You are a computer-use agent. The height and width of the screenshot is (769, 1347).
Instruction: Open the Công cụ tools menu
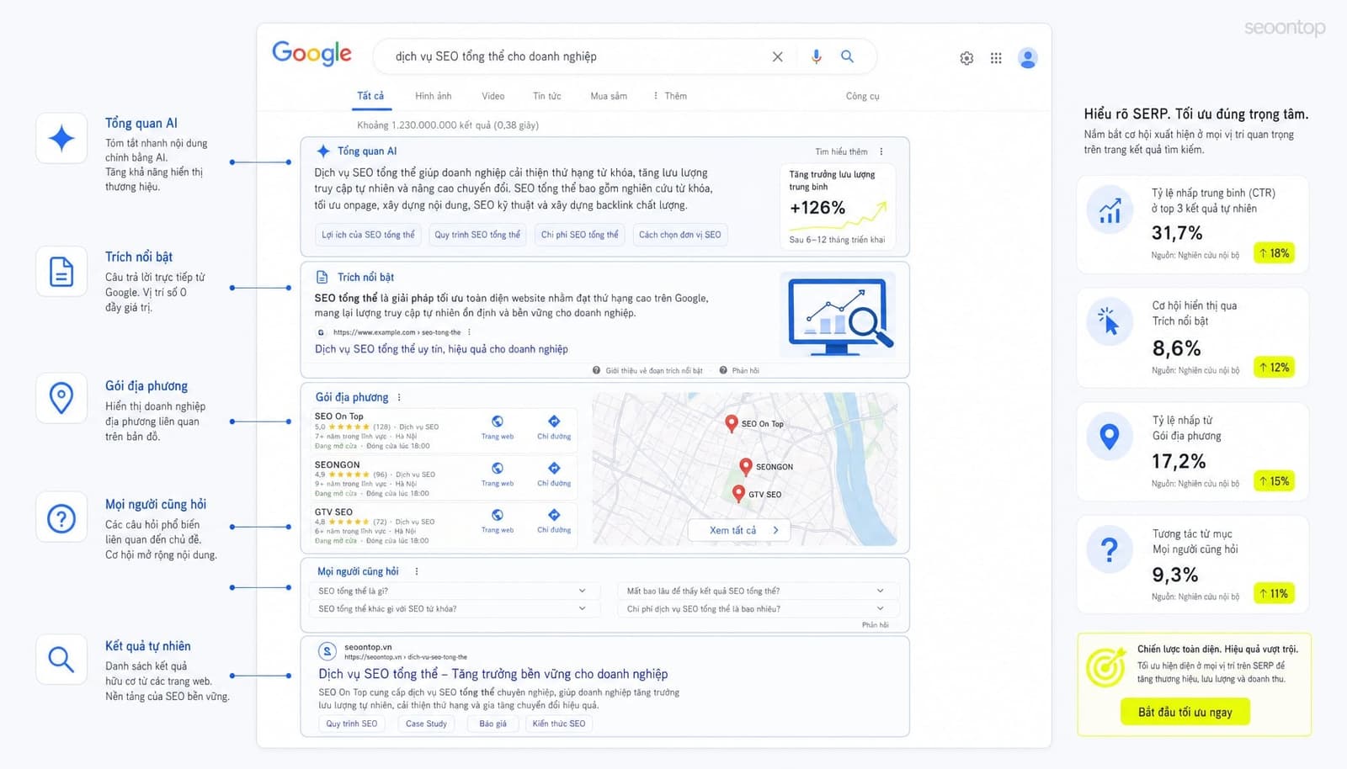[x=863, y=96]
